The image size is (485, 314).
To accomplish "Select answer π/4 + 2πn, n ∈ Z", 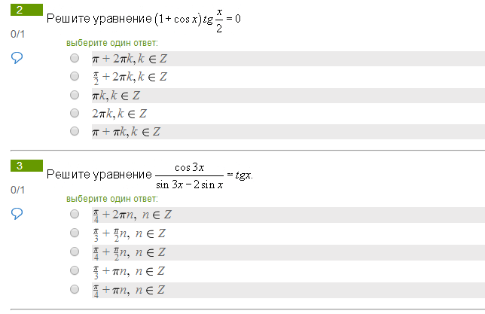I will [x=74, y=214].
